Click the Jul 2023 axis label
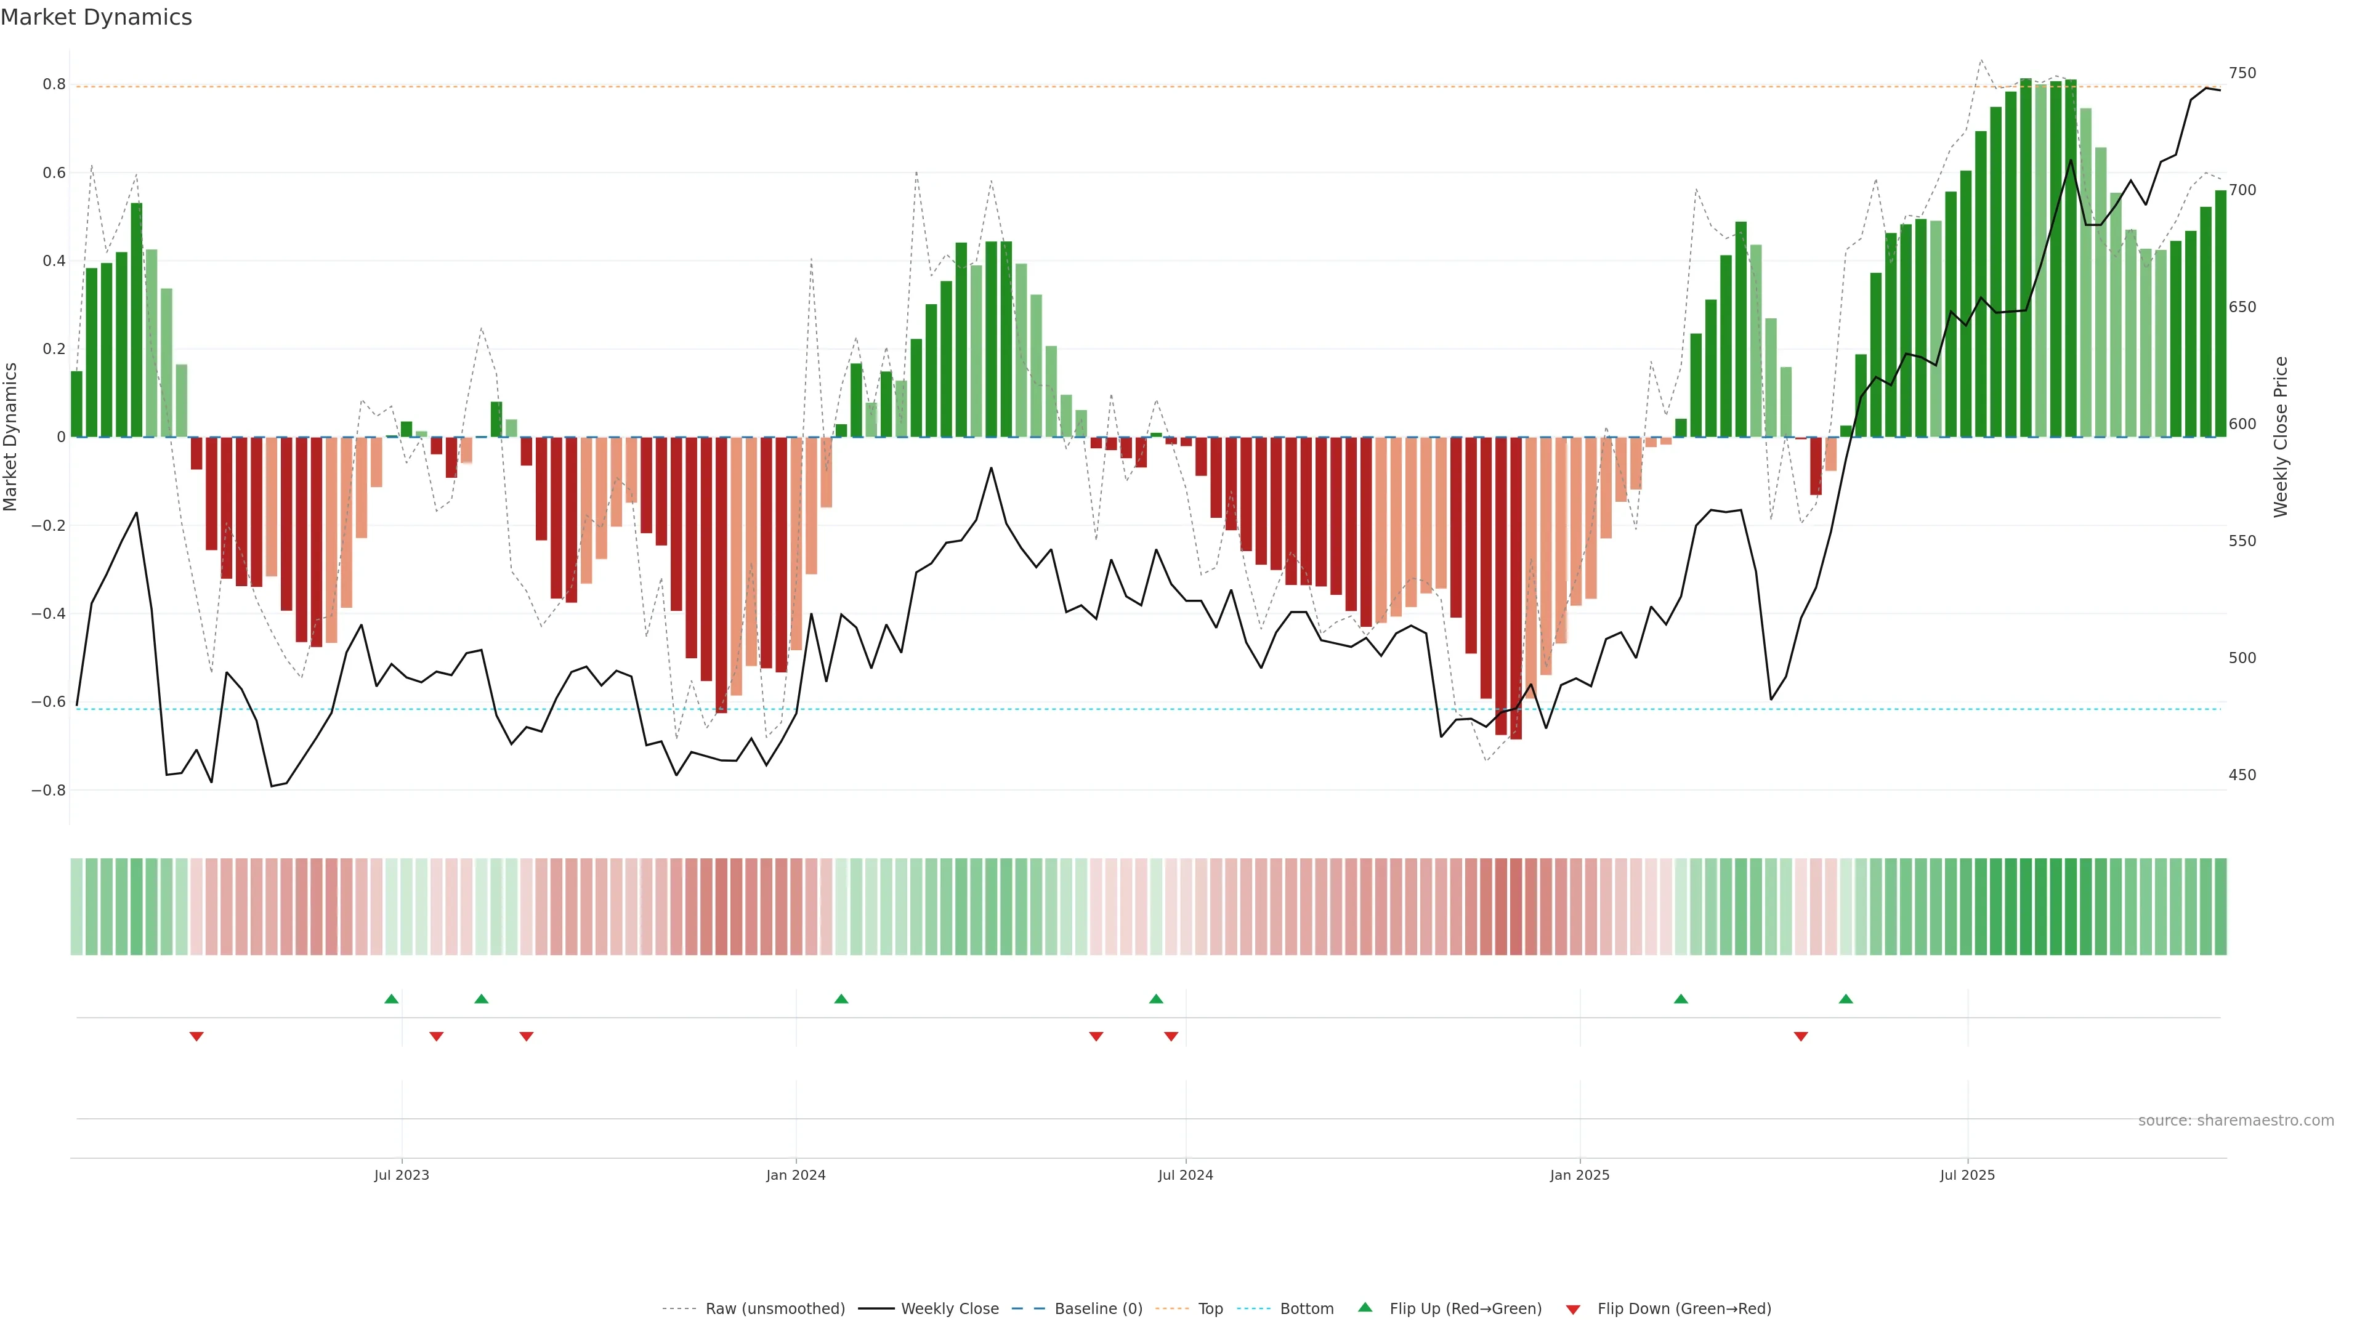The image size is (2365, 1330). coord(401,1175)
